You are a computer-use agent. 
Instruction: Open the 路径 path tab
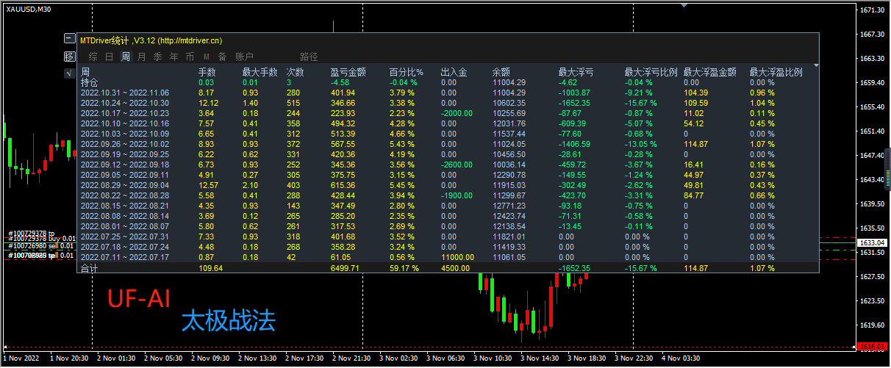click(309, 57)
